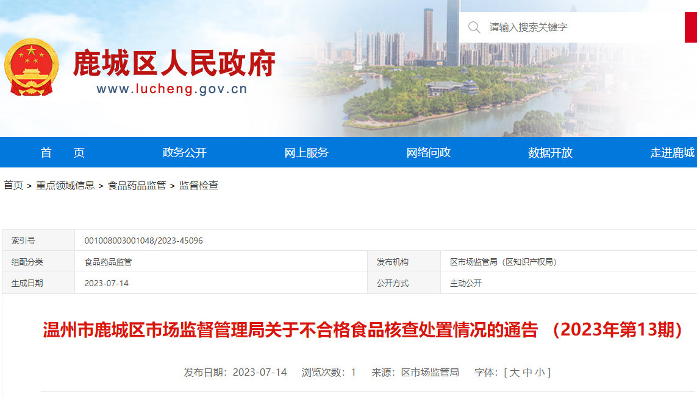Set font size to 小
This screenshot has height=397, width=697.
(540, 372)
